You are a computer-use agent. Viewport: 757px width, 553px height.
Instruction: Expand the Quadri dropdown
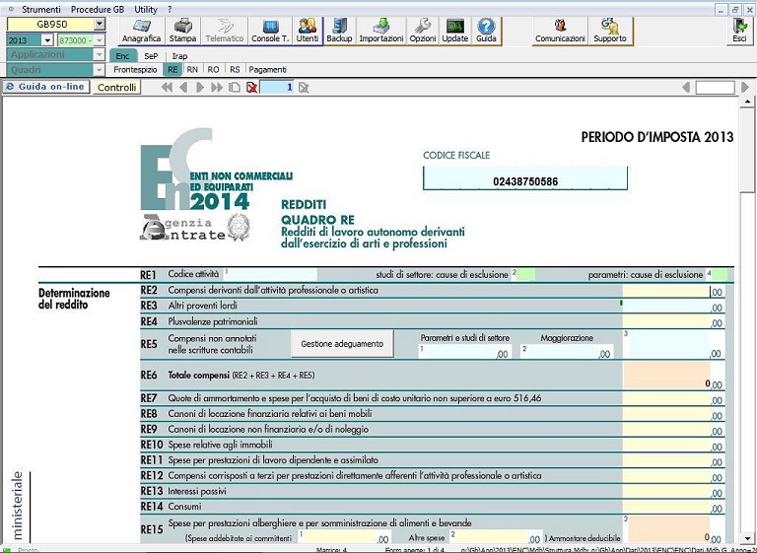point(100,70)
